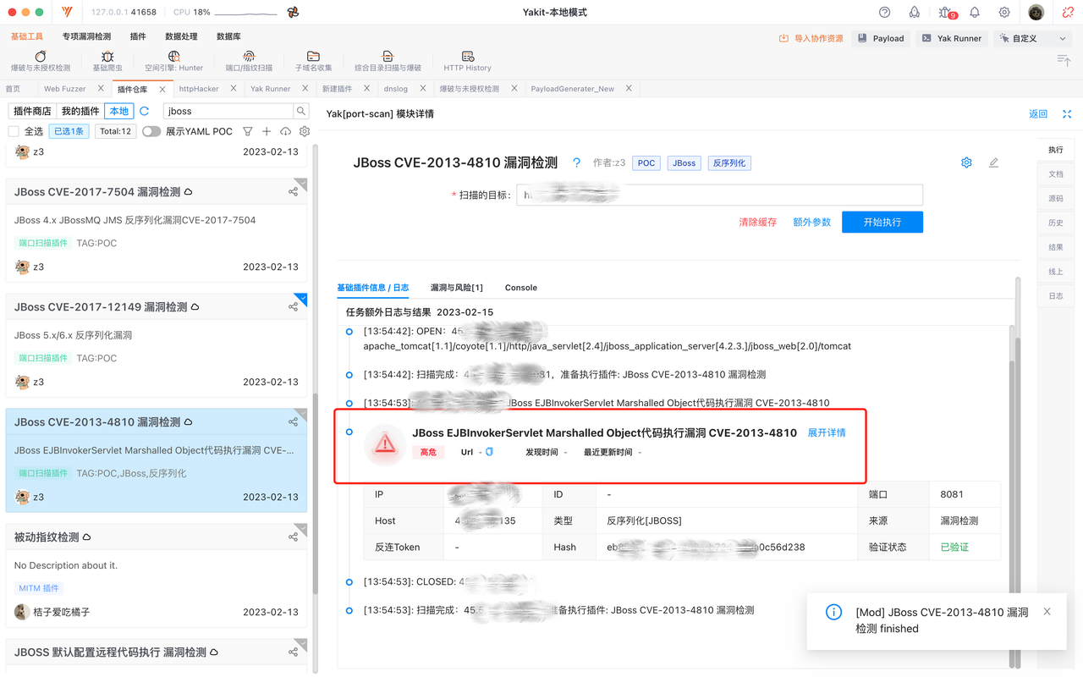This screenshot has height=677, width=1083.
Task: Click the rocket icon in title bar
Action: pyautogui.click(x=914, y=13)
